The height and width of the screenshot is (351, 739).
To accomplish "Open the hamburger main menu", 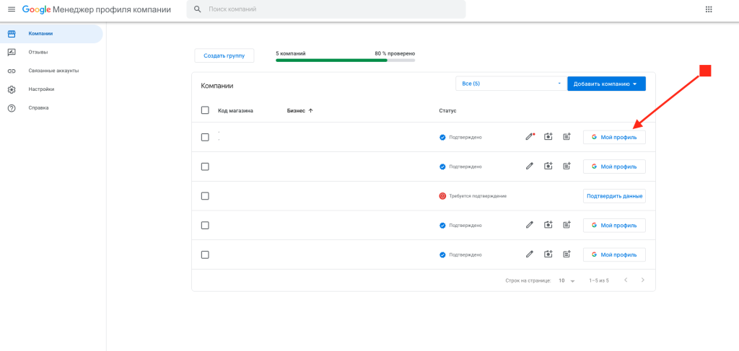I will (x=11, y=9).
